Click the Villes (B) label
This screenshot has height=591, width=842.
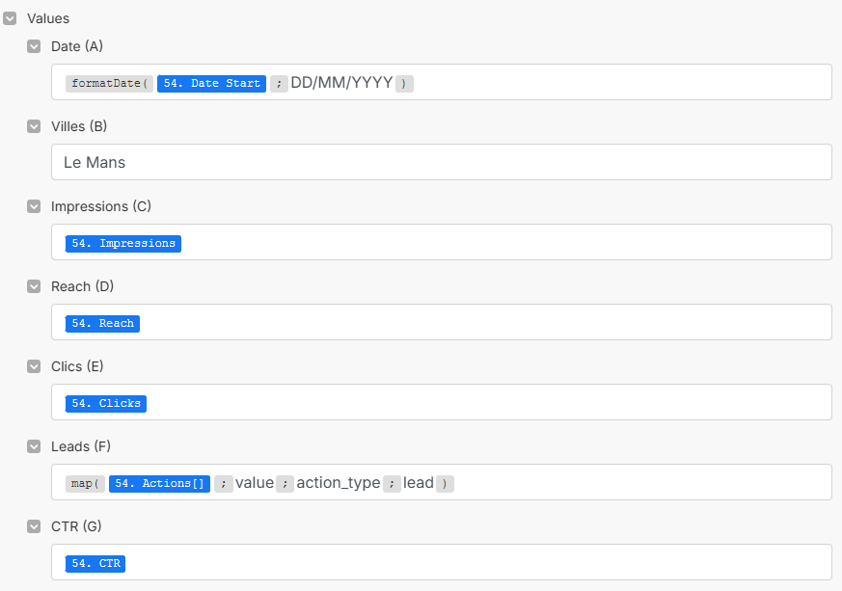click(x=79, y=126)
